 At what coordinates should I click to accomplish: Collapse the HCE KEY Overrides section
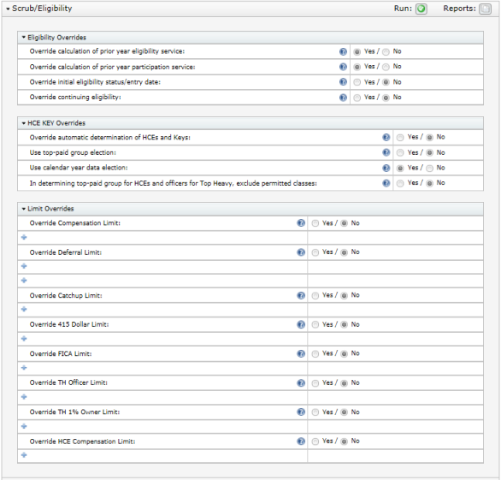tap(24, 123)
